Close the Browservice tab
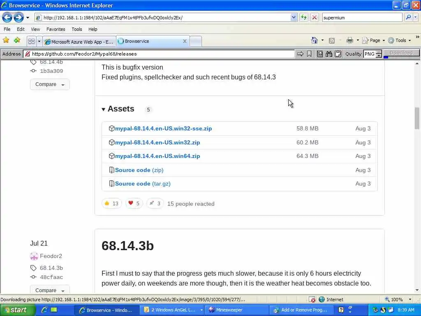 coord(185,42)
